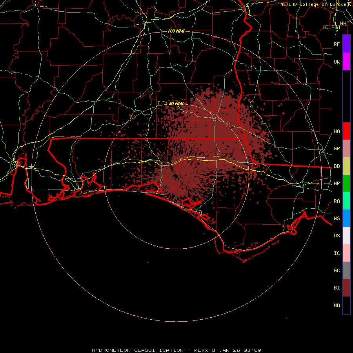
Task: Click the HHC product code text
Action: tap(344, 24)
